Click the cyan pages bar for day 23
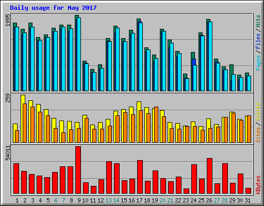This screenshot has width=264, height=206. point(187,84)
